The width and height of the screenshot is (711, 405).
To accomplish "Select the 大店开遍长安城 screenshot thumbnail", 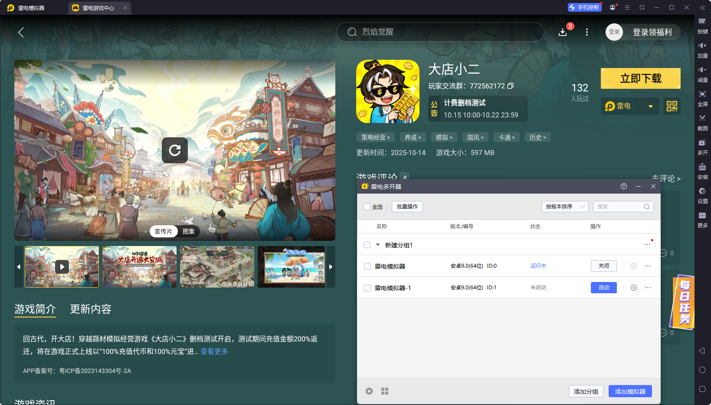I will pyautogui.click(x=140, y=267).
